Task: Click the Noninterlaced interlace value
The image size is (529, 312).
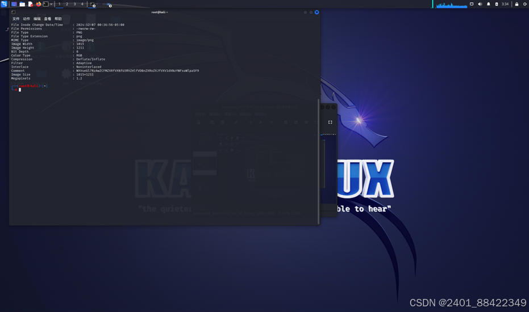Action: (x=89, y=67)
